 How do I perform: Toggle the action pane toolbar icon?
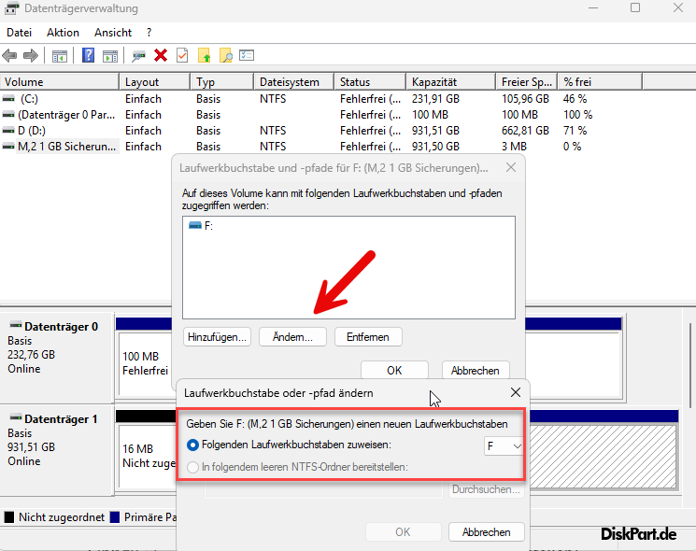(110, 56)
